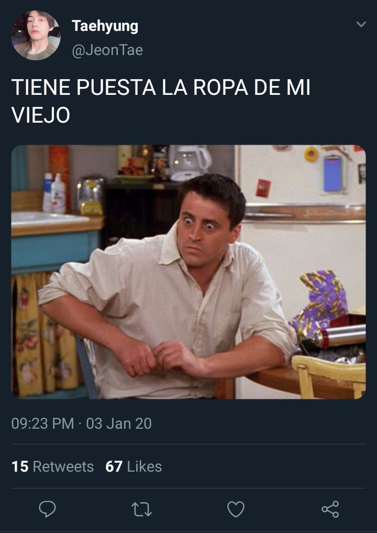The width and height of the screenshot is (377, 533).
Task: Visit the @JeonTae handle
Action: [x=107, y=50]
